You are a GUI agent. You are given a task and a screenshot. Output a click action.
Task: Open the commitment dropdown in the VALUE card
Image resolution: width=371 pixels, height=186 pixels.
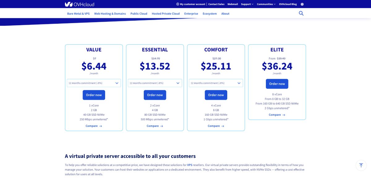click(x=94, y=83)
